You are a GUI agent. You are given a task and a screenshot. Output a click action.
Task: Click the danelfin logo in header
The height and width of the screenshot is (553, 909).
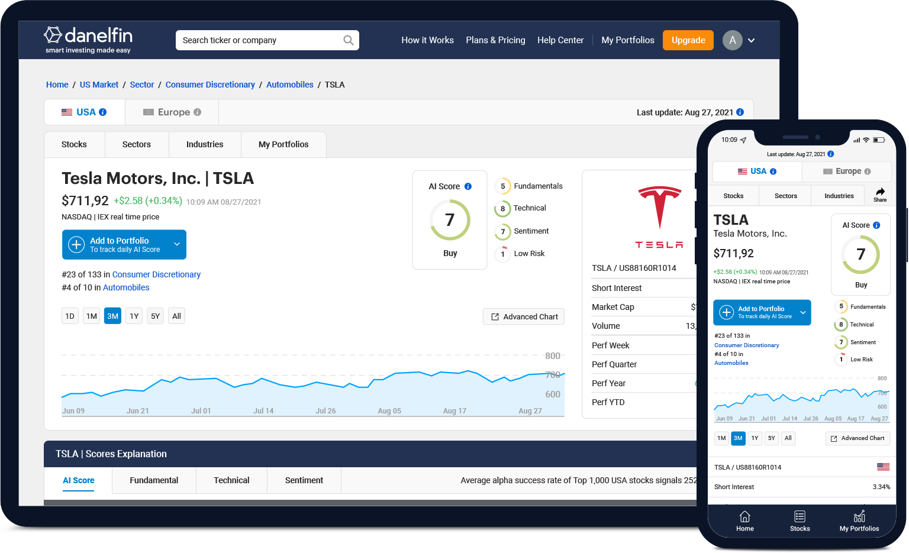[88, 40]
